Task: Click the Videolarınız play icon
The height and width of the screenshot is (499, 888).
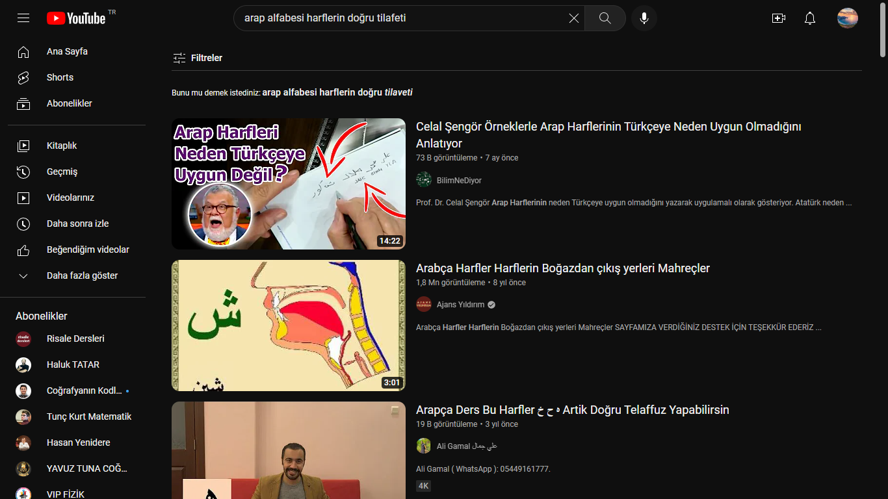Action: pos(23,198)
